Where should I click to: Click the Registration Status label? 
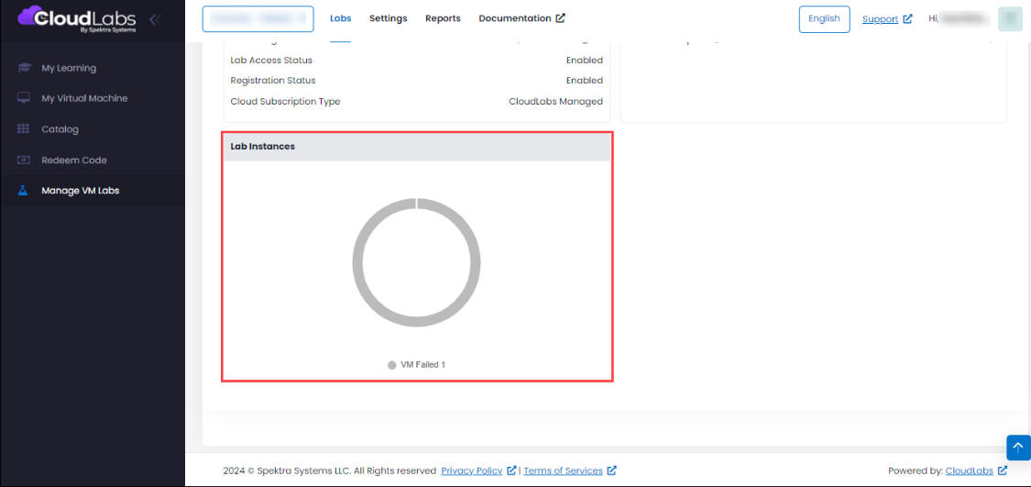point(273,81)
